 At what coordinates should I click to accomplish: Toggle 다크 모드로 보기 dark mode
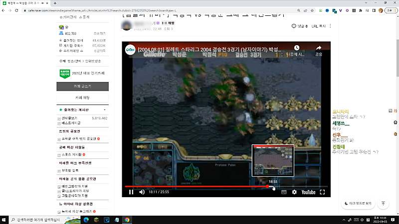point(358,204)
